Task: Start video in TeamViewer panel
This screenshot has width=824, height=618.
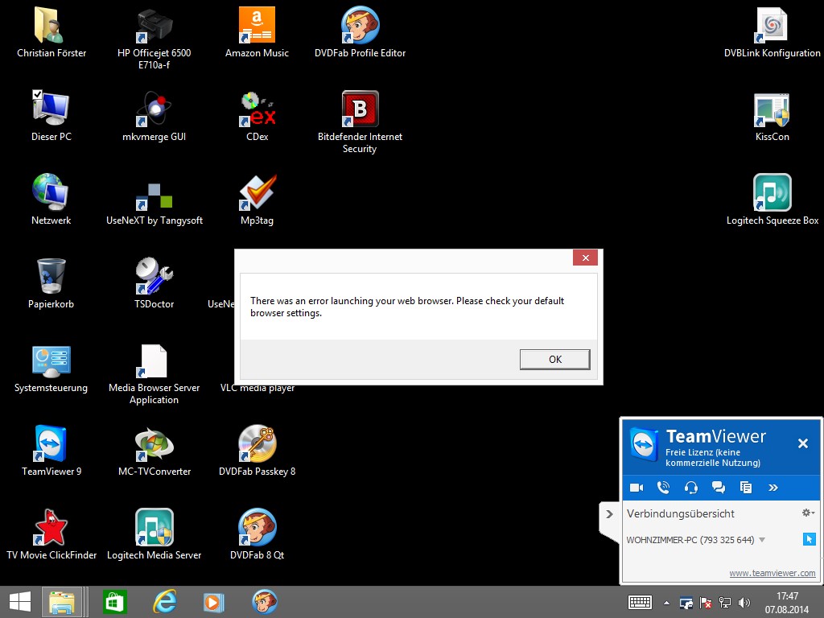Action: 637,488
